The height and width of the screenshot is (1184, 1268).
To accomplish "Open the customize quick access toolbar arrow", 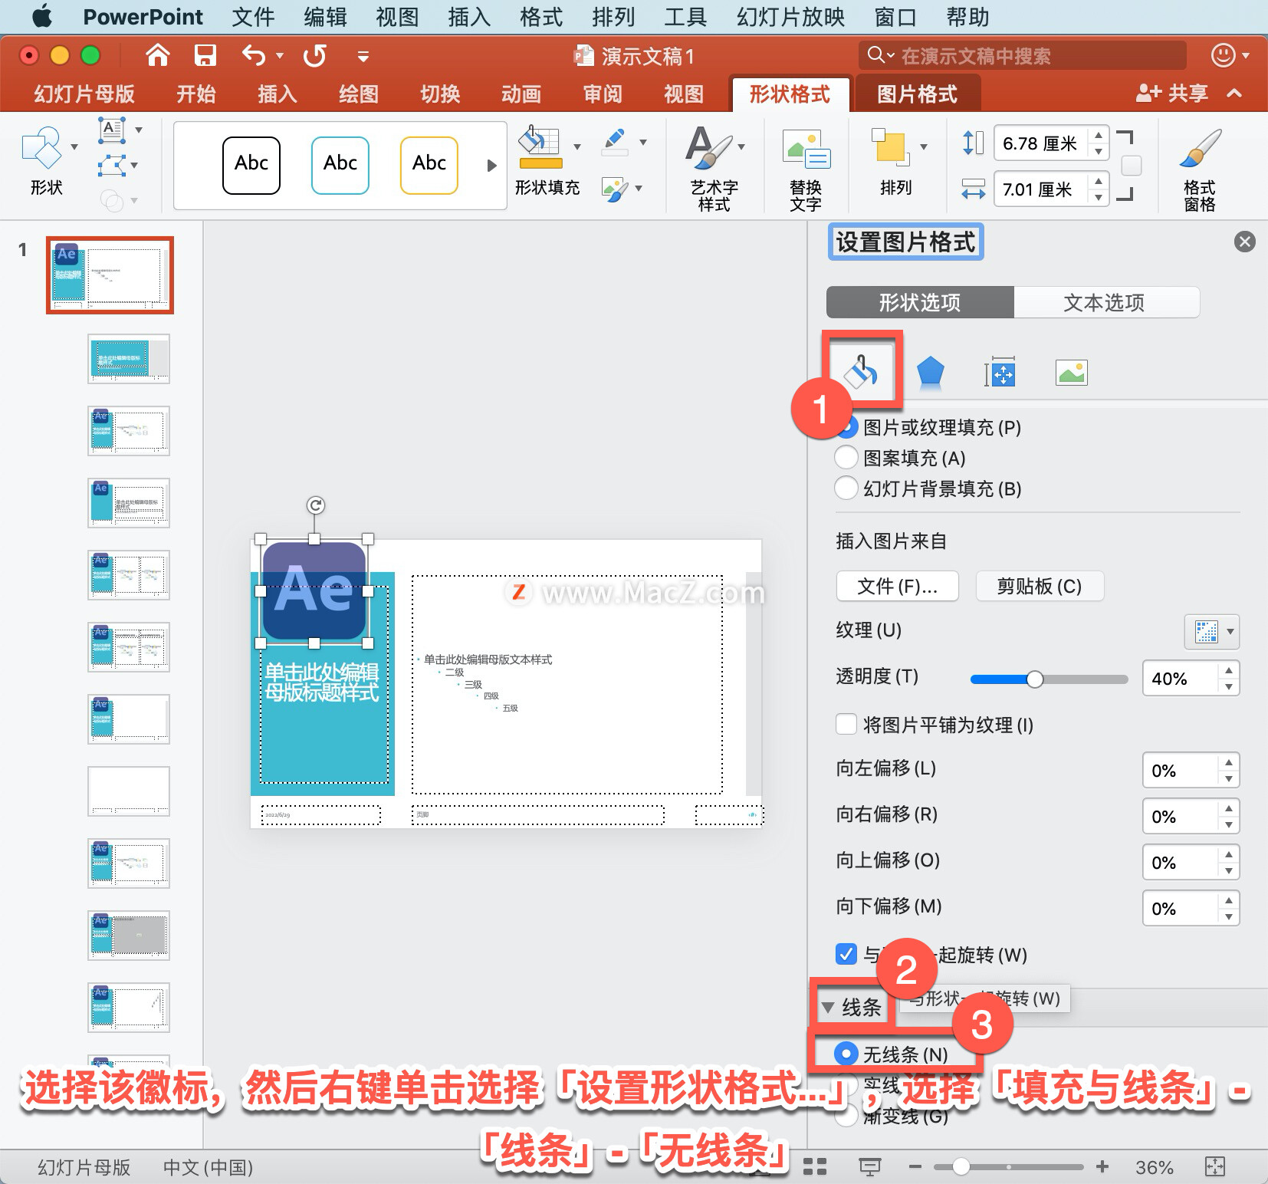I will 363,56.
